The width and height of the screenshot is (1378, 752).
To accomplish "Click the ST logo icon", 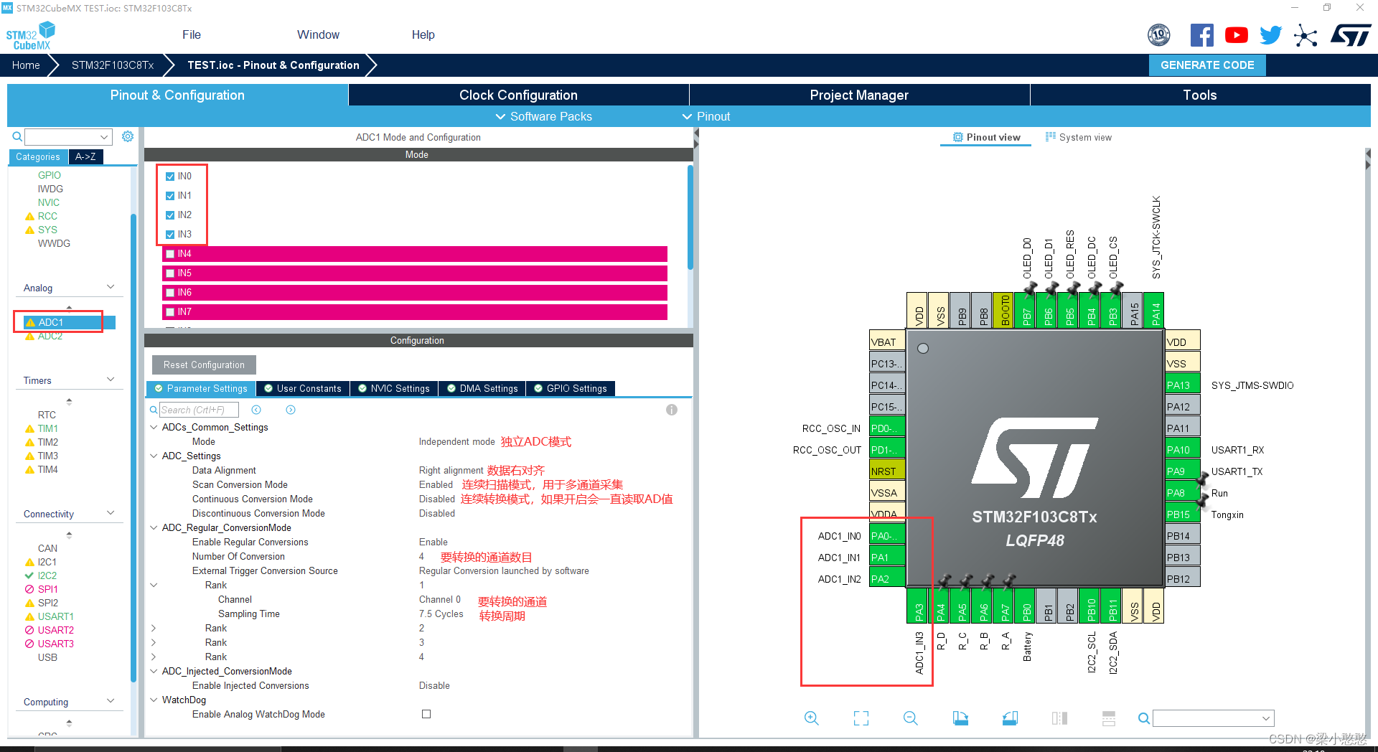I will [x=1350, y=35].
